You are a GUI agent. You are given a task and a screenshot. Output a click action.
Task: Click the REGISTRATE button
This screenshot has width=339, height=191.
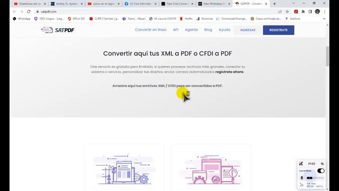pos(279,30)
